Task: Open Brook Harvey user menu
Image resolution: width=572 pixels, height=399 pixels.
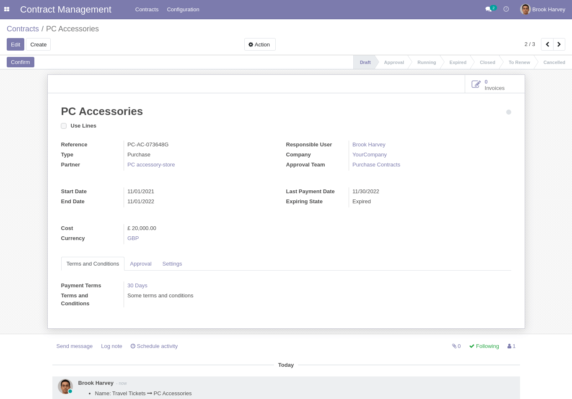Action: (x=543, y=9)
